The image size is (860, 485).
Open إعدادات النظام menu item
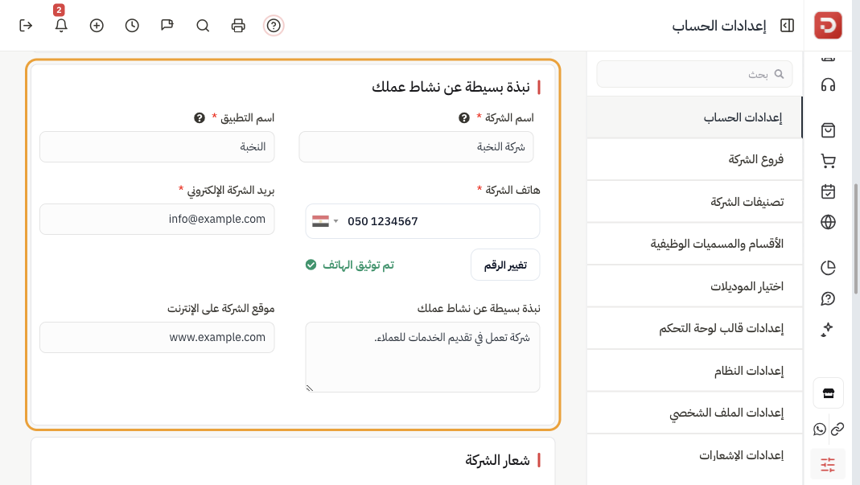click(693, 371)
